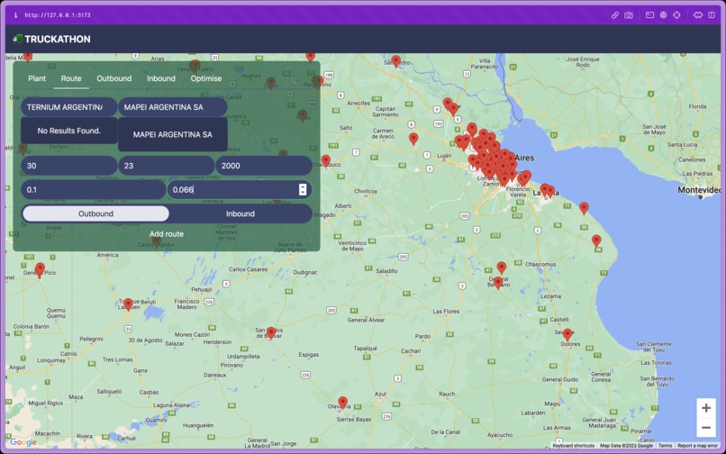Open the code view angle-brackets icon
This screenshot has height=454, width=726.
[698, 14]
